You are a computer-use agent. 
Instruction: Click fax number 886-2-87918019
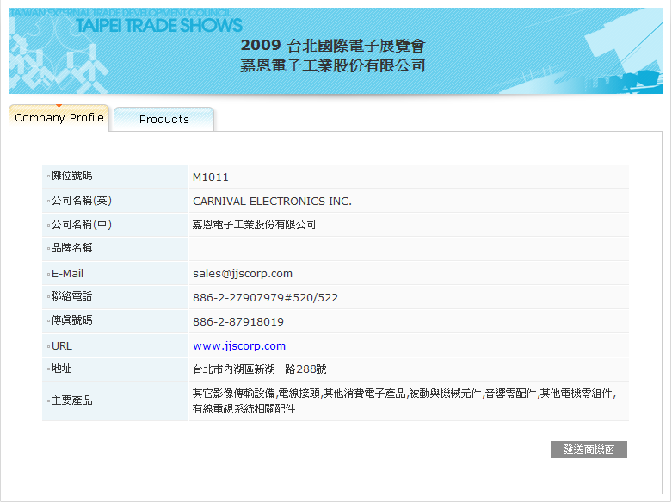[x=238, y=322]
